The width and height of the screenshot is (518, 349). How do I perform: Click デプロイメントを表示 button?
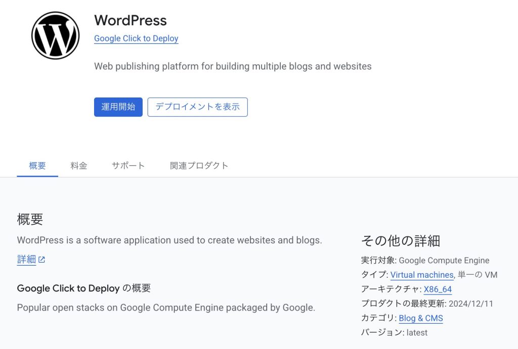pos(198,107)
